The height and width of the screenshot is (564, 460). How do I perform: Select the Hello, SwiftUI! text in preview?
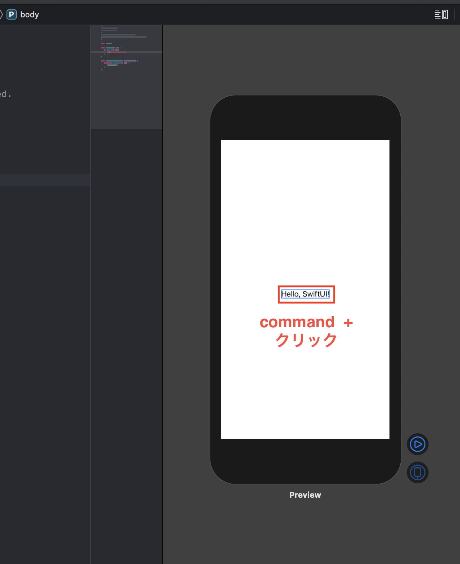(305, 294)
